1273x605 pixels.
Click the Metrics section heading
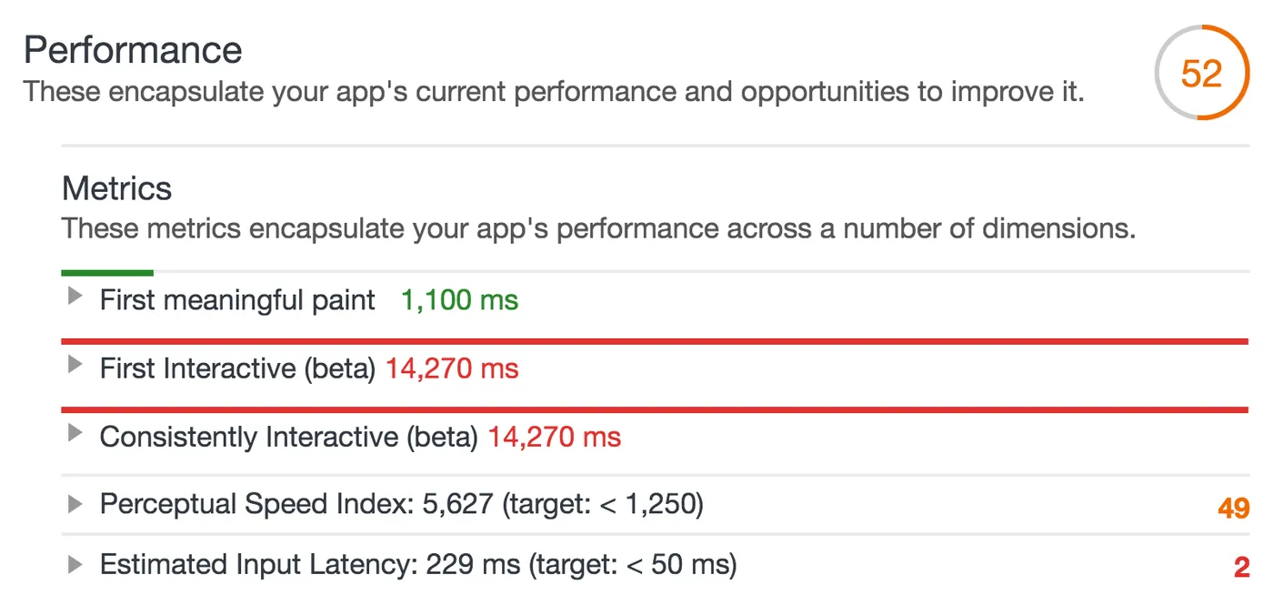coord(116,188)
